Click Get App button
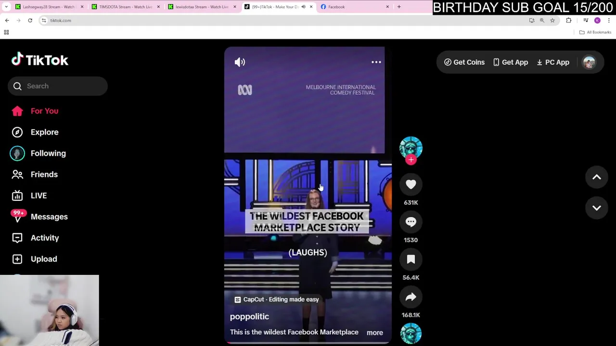Viewport: 616px width, 346px height. coord(511,62)
